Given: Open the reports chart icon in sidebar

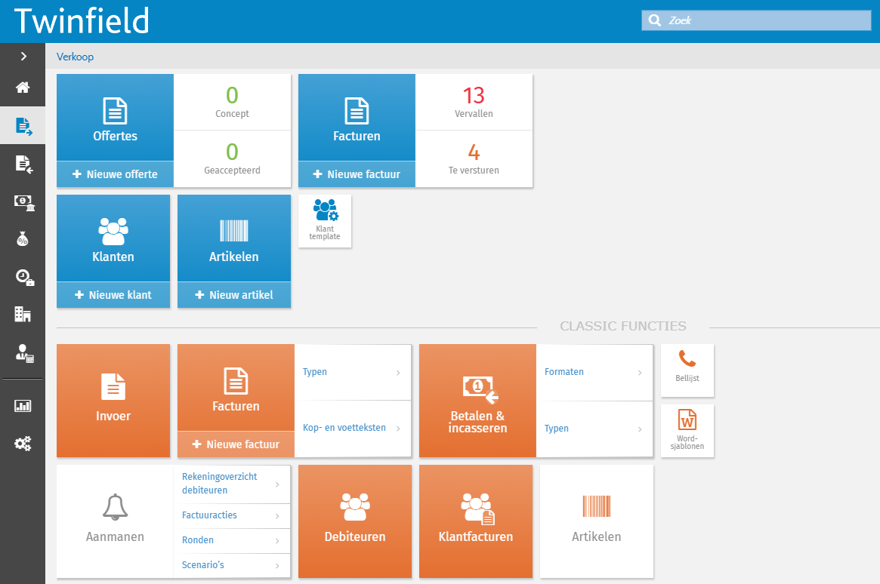Looking at the screenshot, I should click(x=23, y=406).
